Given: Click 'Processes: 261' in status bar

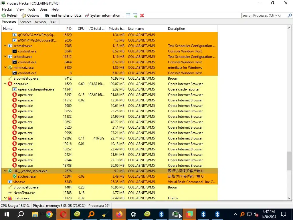Looking at the screenshot, I should 99,206.
